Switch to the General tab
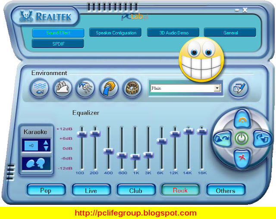The width and height of the screenshot is (276, 219). (230, 32)
